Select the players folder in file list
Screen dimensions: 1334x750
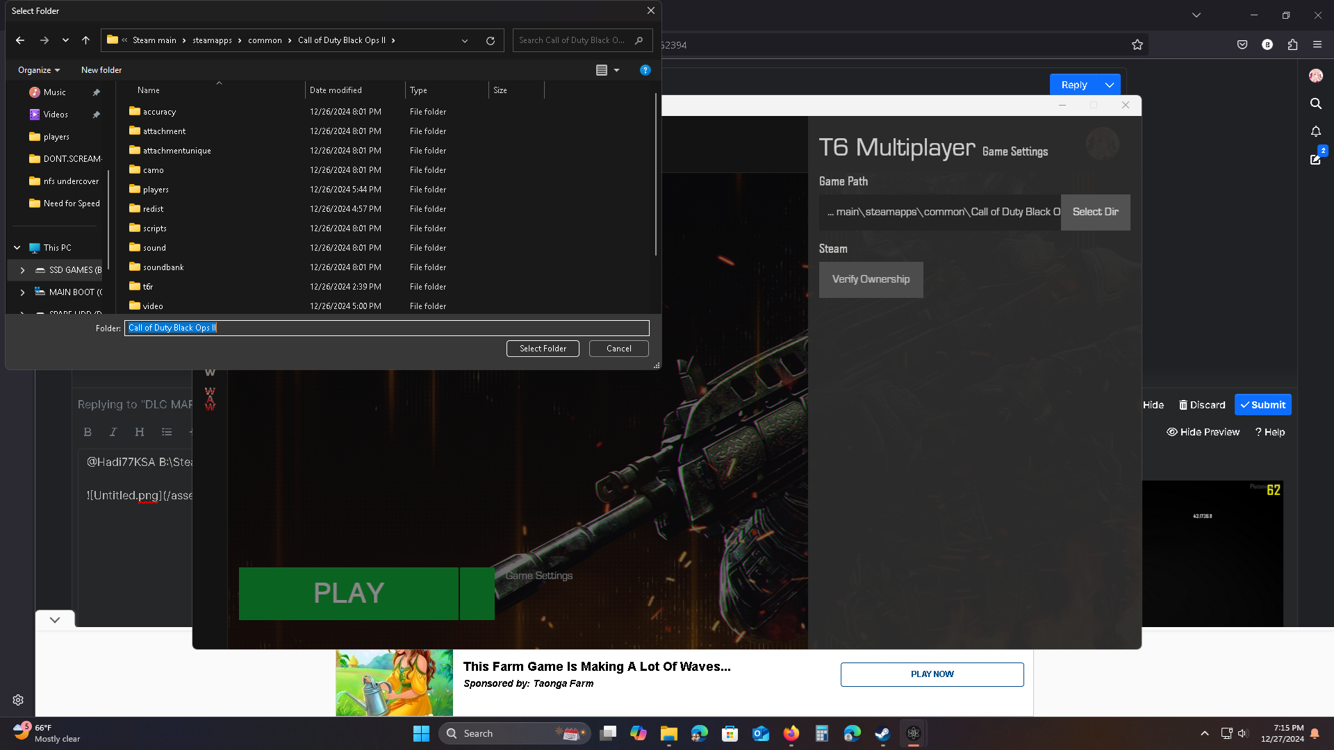156,190
